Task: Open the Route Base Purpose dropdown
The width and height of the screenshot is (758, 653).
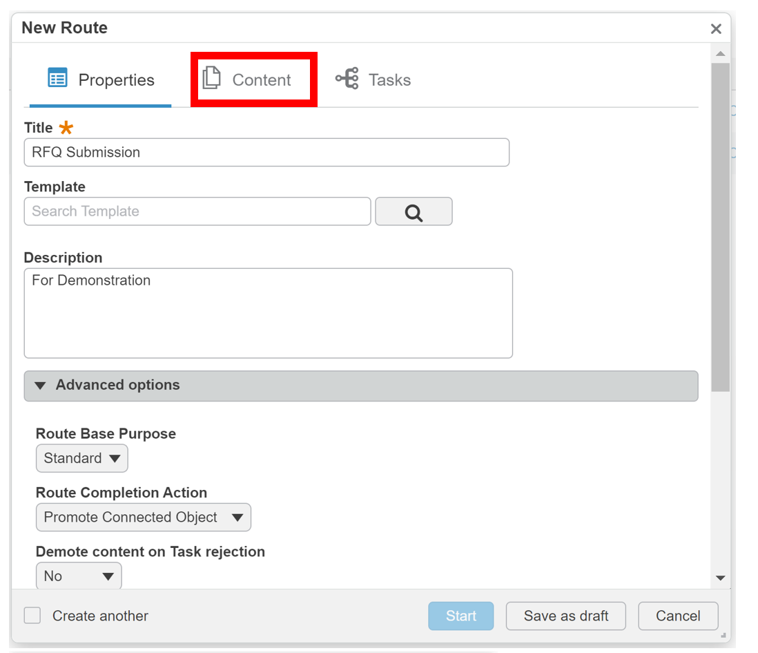Action: point(81,459)
